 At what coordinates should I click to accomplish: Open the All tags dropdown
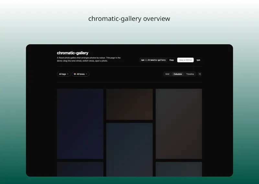[x=64, y=74]
